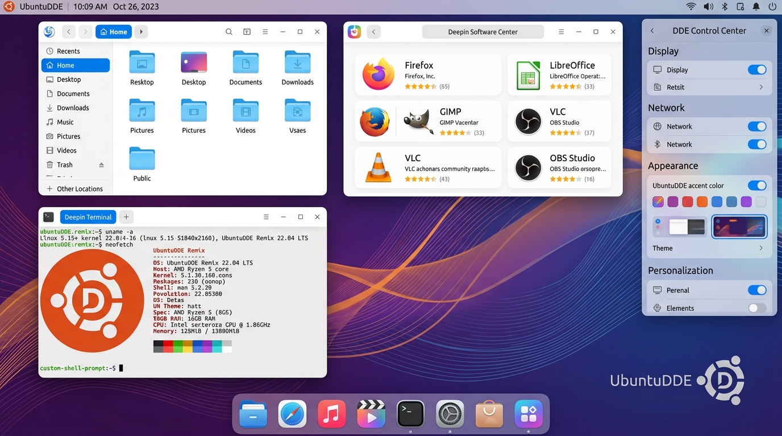Launch the compass browser from the dock
782x436 pixels.
coord(293,414)
